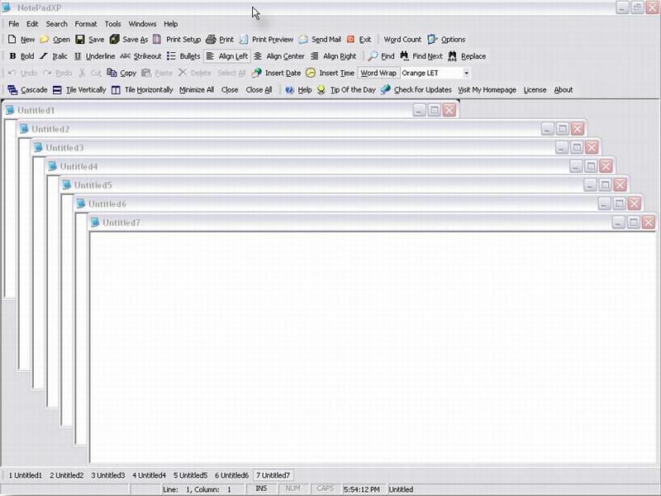The image size is (661, 496).
Task: Open the Search menu
Action: point(56,24)
